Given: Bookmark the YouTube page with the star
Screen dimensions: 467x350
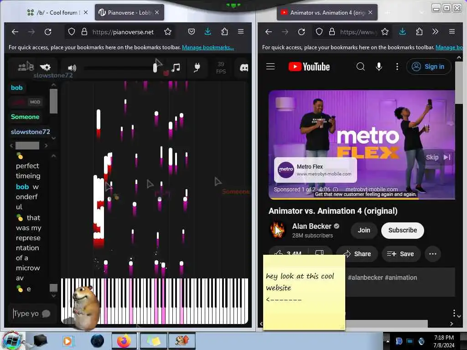Looking at the screenshot, I should click(x=385, y=31).
